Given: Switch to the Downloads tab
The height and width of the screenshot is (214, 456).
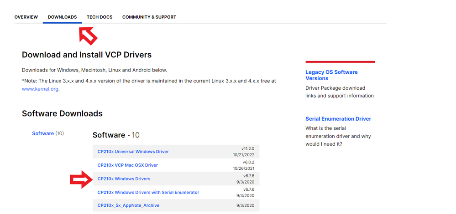Looking at the screenshot, I should [62, 17].
